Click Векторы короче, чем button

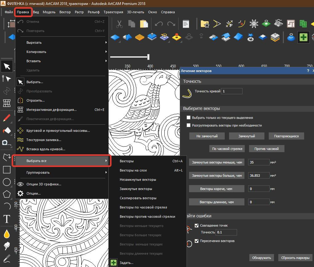coord(217,189)
